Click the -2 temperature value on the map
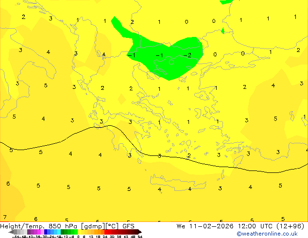 [x=187, y=55]
